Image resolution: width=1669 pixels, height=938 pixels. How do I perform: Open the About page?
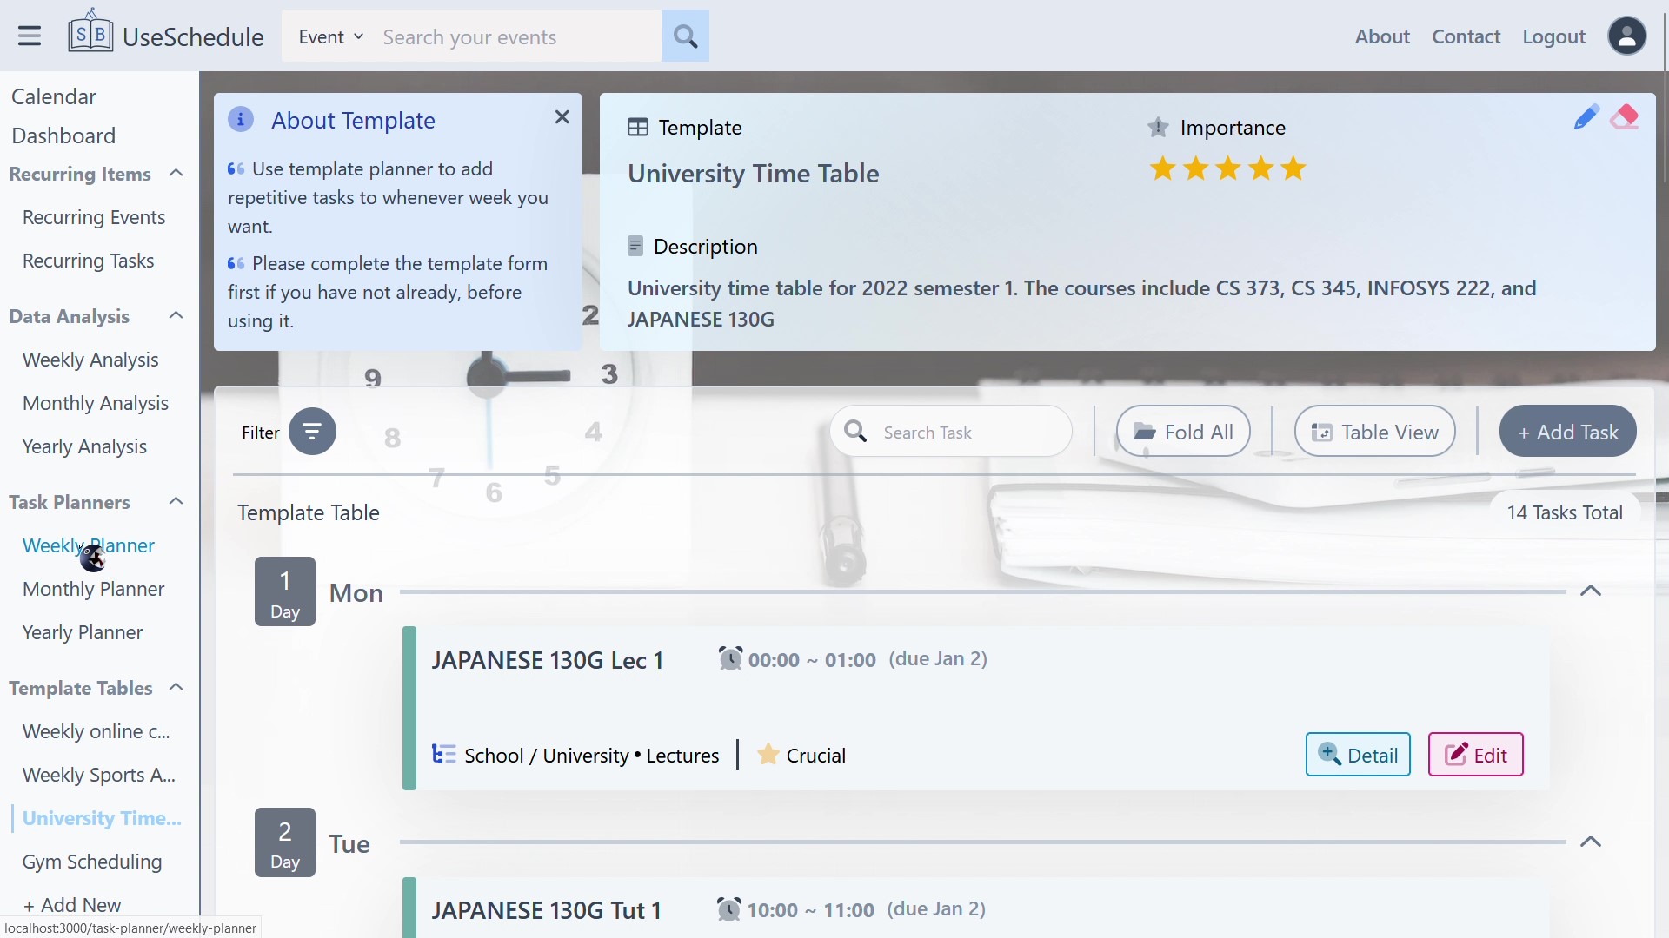point(1382,36)
